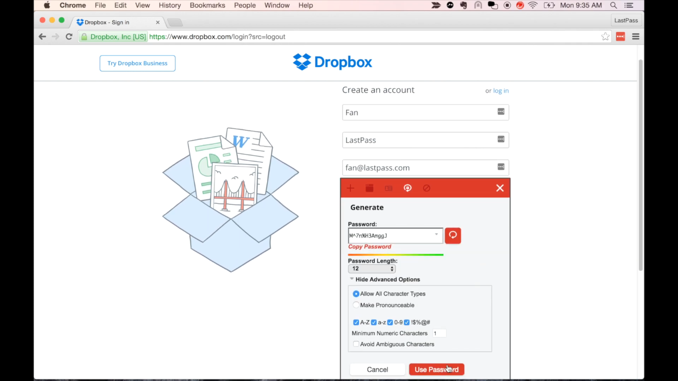This screenshot has width=678, height=381.
Task: Click the Use Password button
Action: [436, 370]
